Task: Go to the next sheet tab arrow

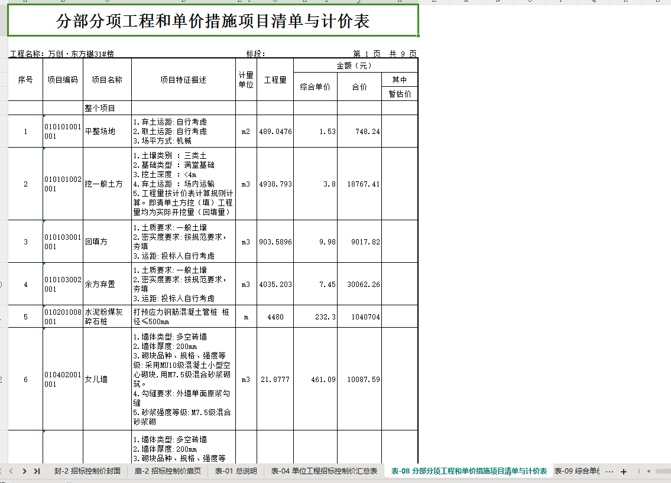Action: (x=24, y=471)
